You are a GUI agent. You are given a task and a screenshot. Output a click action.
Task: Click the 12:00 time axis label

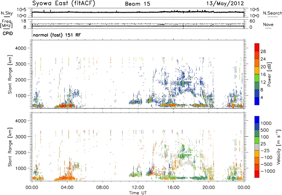(138, 188)
